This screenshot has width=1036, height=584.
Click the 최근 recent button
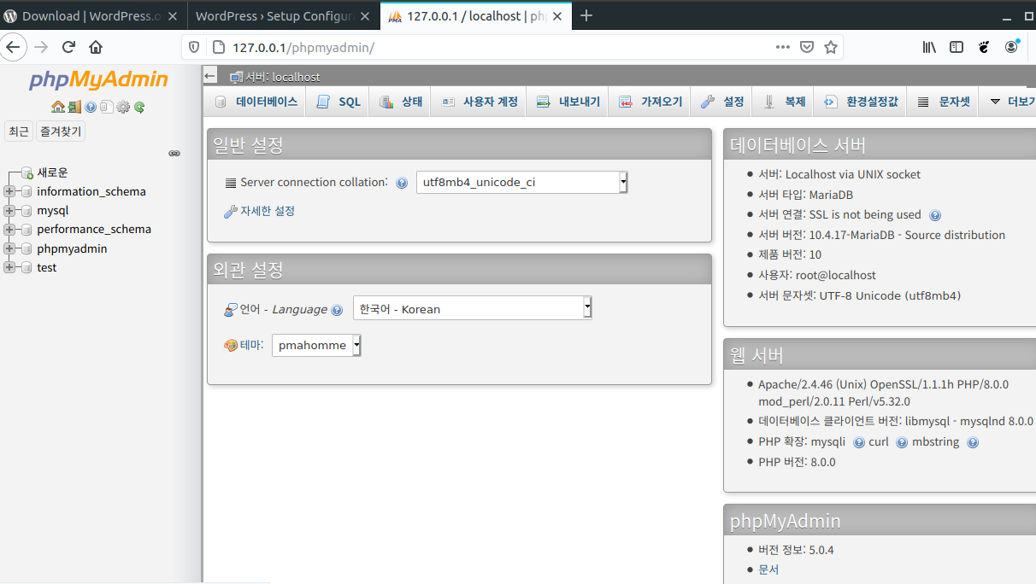coord(18,131)
